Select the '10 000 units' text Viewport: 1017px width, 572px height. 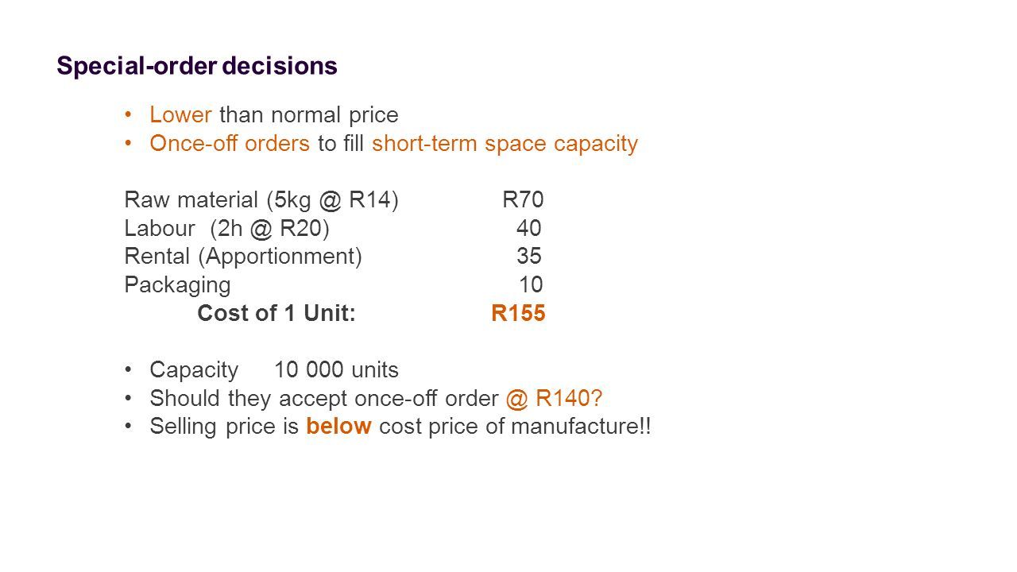click(x=337, y=370)
